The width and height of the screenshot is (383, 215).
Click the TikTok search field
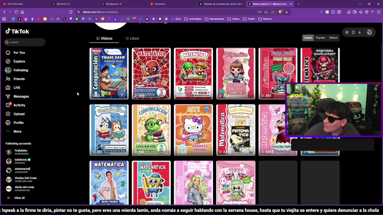[25, 42]
